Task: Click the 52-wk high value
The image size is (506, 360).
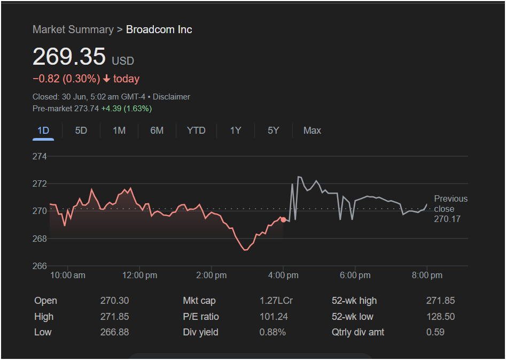Action: click(x=440, y=301)
